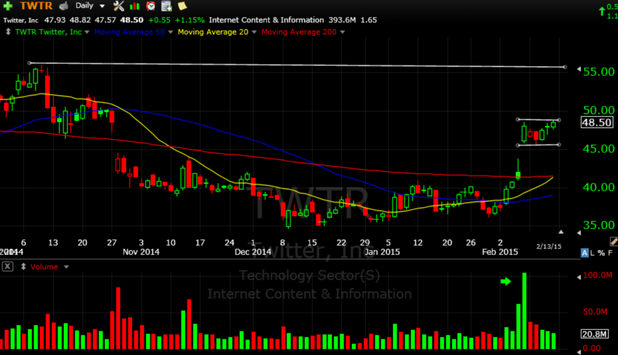Viewport: 618px width, 355px height.
Task: Open the yellow sticky note icon
Action: tap(182, 6)
